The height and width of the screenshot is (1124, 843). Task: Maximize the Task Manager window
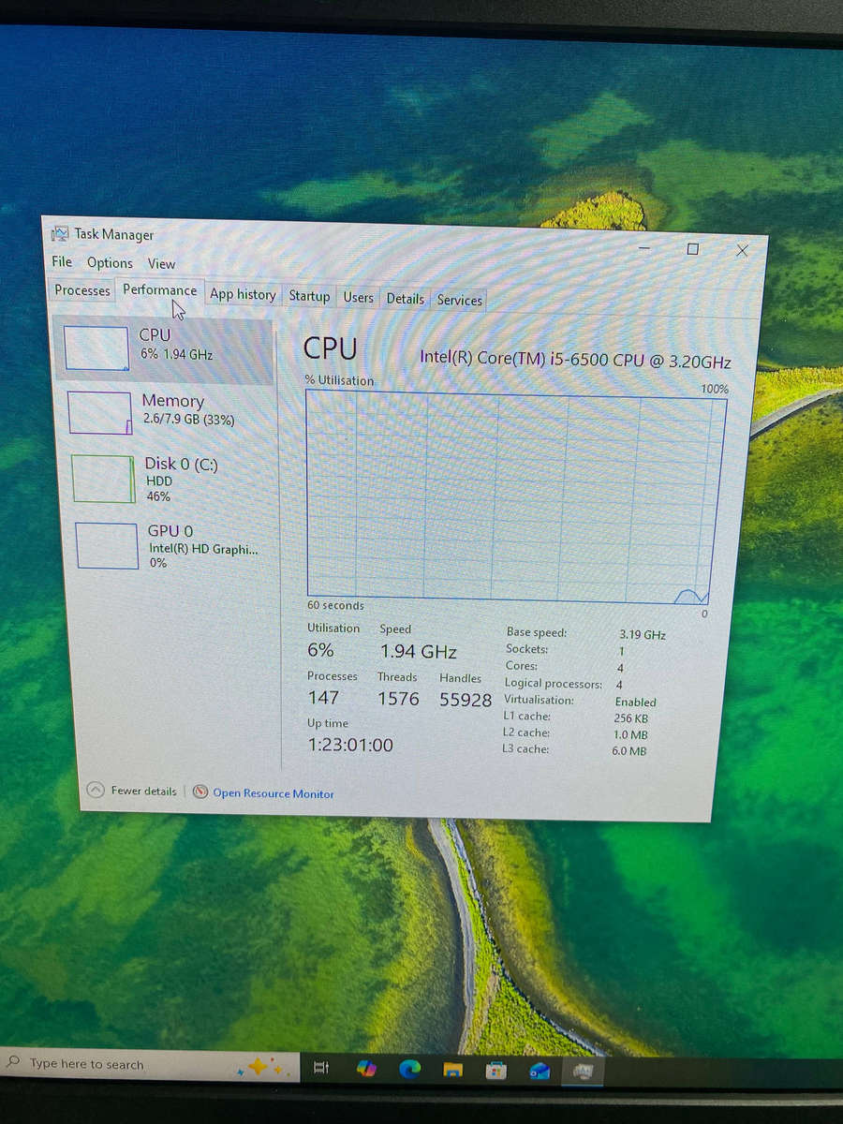[x=692, y=249]
